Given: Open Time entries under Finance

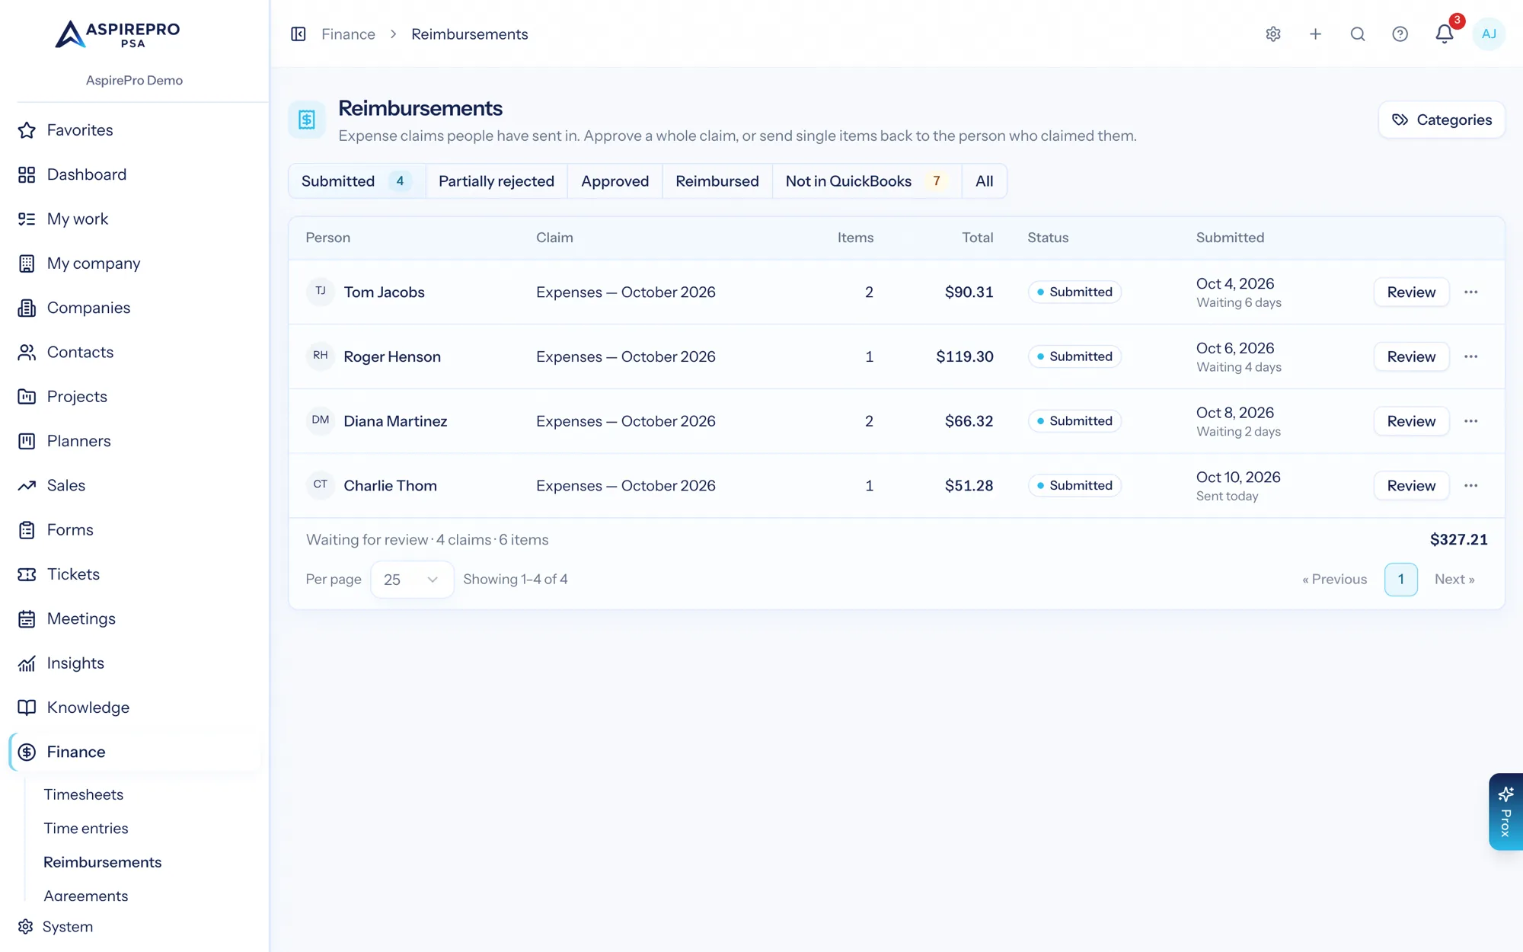Looking at the screenshot, I should pyautogui.click(x=86, y=829).
